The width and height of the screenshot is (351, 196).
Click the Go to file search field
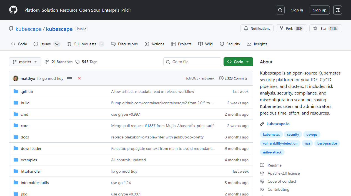point(192,62)
